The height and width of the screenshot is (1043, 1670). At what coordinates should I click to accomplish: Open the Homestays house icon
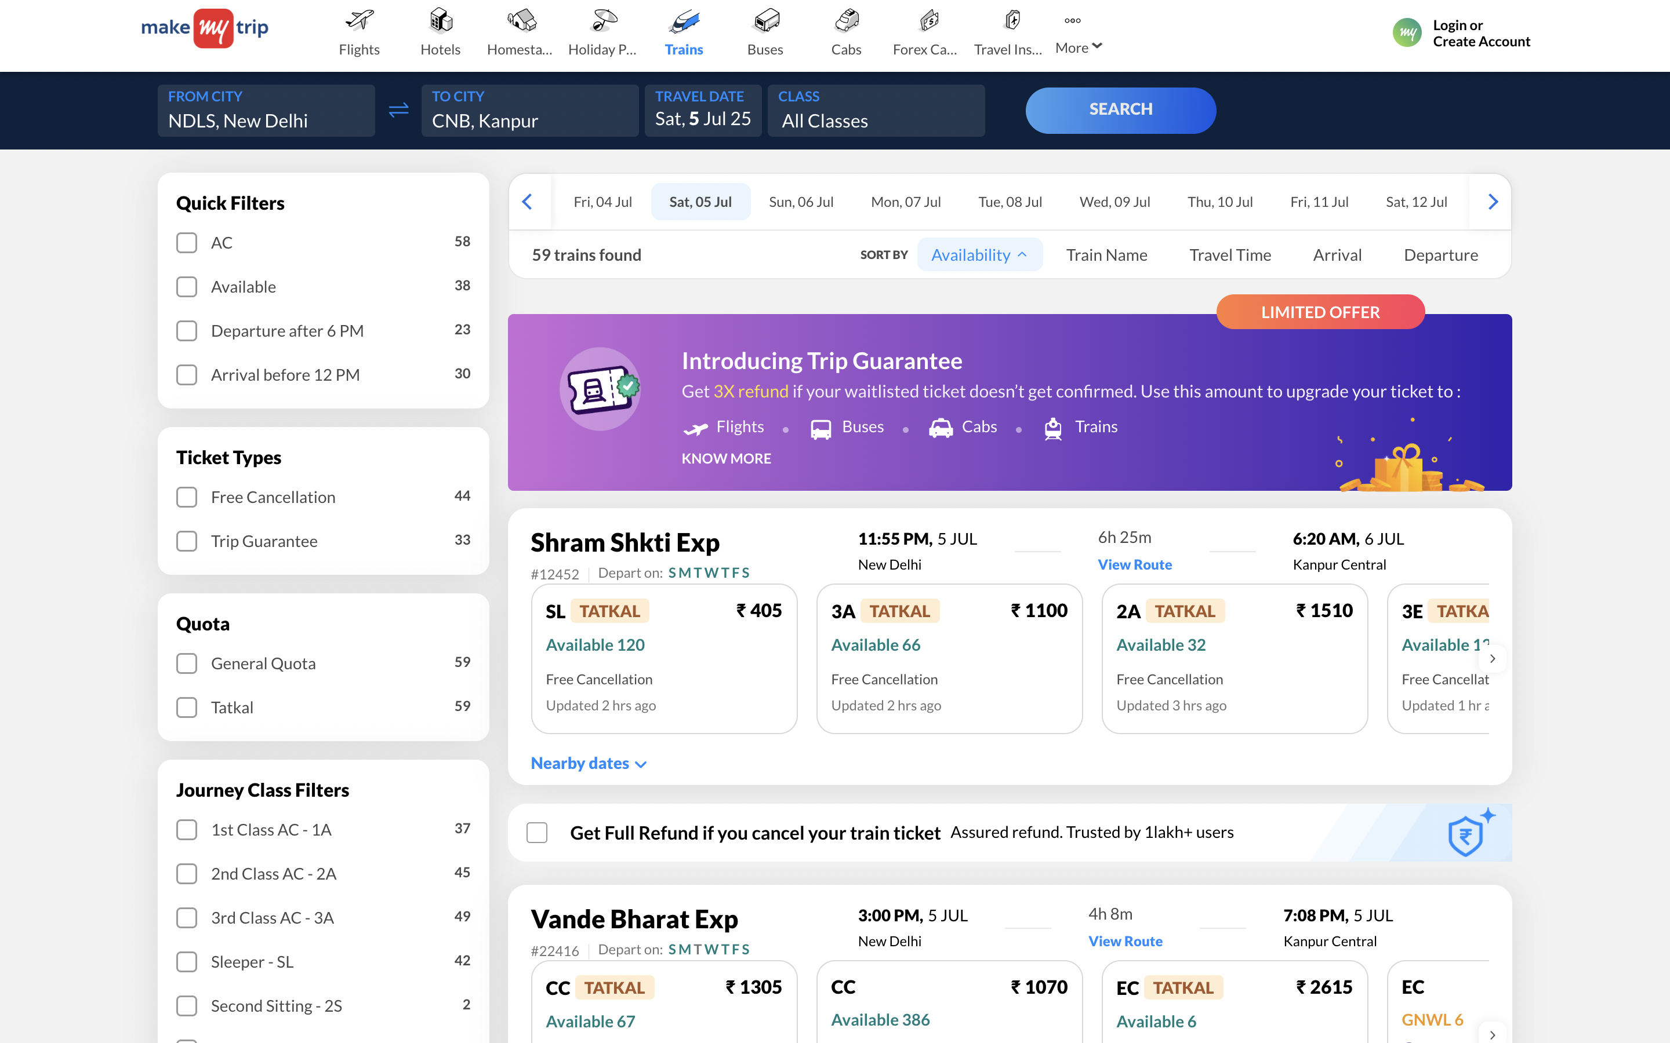tap(522, 21)
